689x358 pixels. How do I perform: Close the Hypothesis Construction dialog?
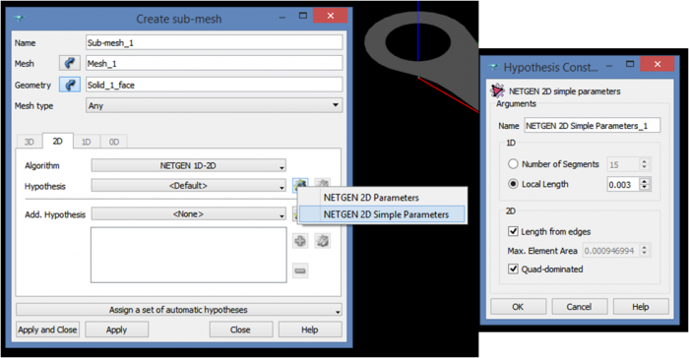[x=658, y=64]
